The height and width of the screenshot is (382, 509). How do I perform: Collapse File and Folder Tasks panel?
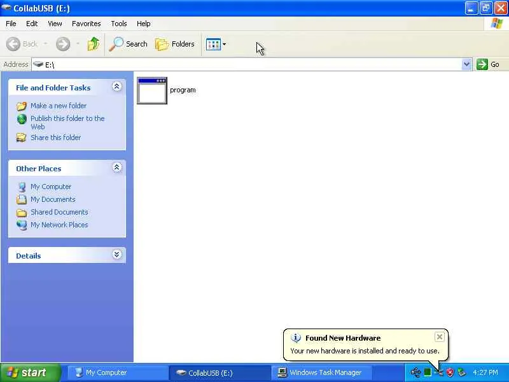tap(117, 87)
